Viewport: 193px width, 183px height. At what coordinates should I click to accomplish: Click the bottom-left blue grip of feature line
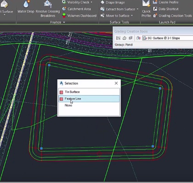point(41,148)
